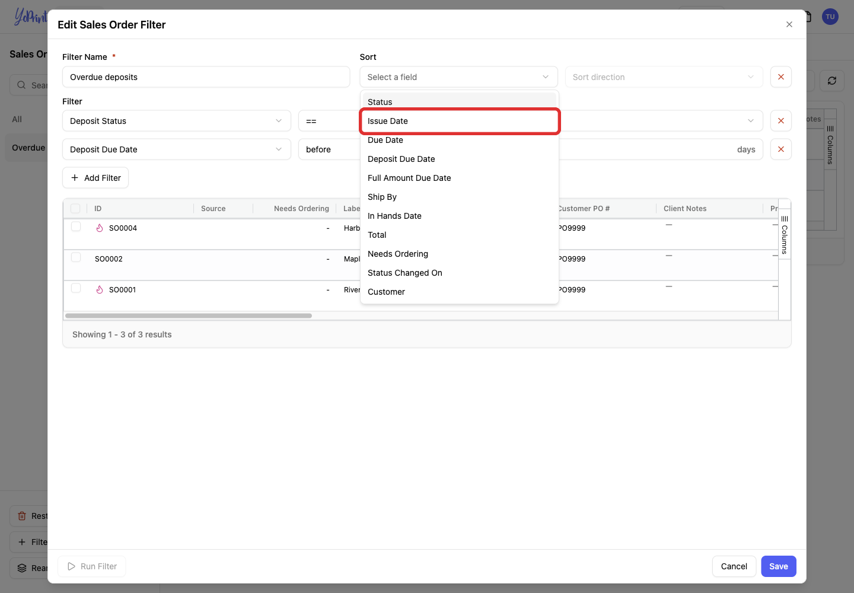Expand the Deposit Due Date field dropdown
This screenshot has width=854, height=593.
tap(177, 149)
